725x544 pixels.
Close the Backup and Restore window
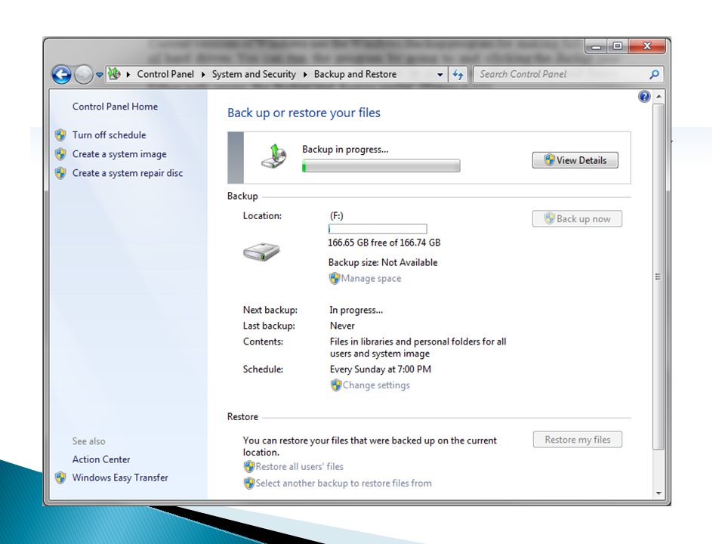(x=647, y=46)
